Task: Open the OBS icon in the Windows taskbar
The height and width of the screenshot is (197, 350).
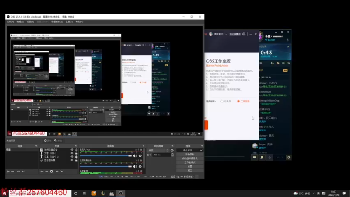Action: [121, 193]
